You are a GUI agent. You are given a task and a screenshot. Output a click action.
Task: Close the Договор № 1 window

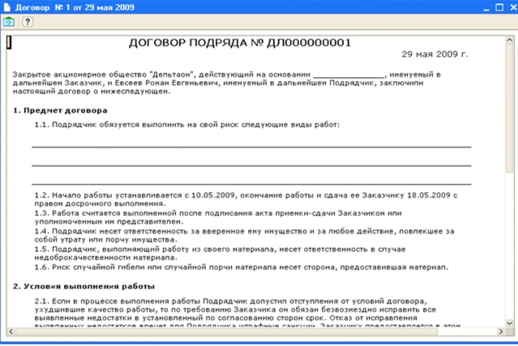coord(513,7)
